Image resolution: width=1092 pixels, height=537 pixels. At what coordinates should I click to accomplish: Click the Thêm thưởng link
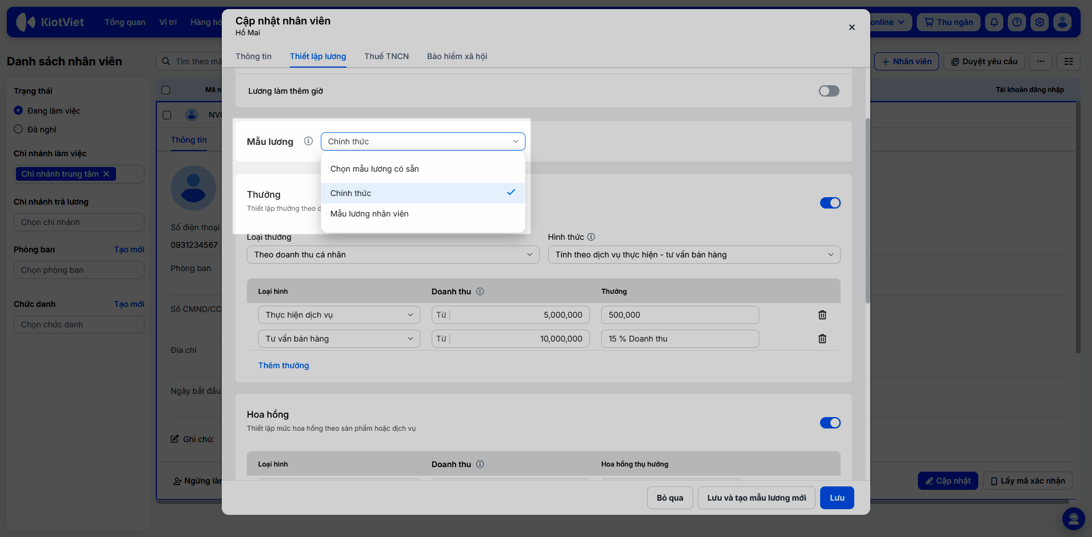pos(284,365)
